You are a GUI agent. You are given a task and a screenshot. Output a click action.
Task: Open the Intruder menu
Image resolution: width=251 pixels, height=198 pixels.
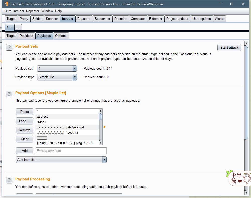19,11
